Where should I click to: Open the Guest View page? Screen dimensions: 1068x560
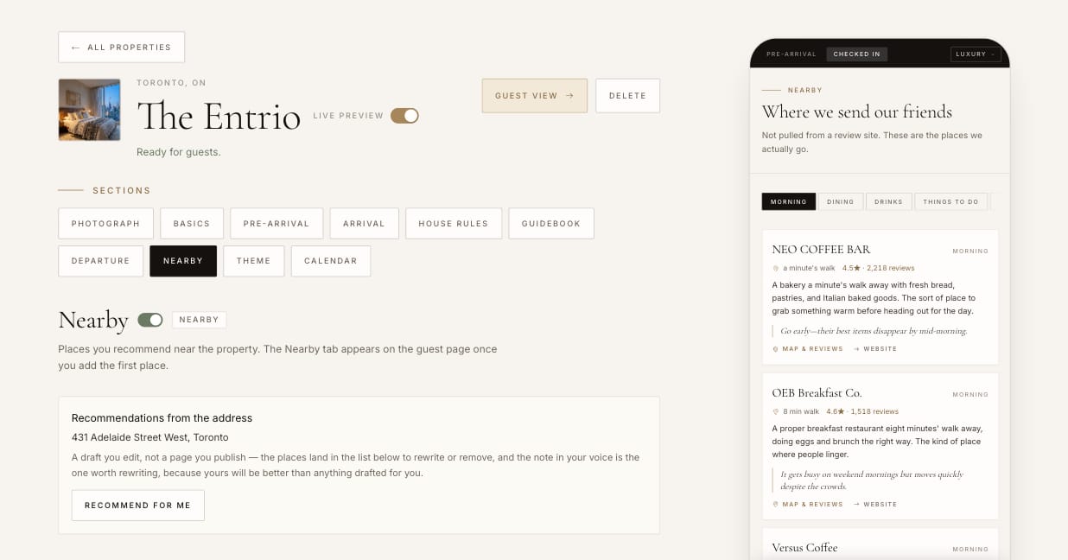[535, 96]
